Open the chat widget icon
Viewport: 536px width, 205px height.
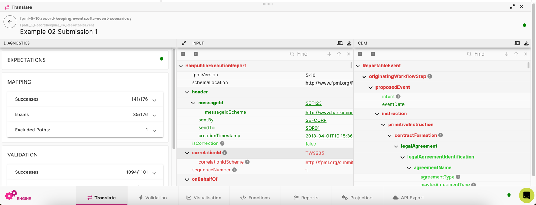(x=526, y=195)
